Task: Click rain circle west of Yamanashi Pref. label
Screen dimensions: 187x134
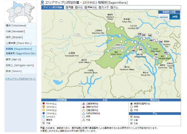Action: [x=52, y=50]
